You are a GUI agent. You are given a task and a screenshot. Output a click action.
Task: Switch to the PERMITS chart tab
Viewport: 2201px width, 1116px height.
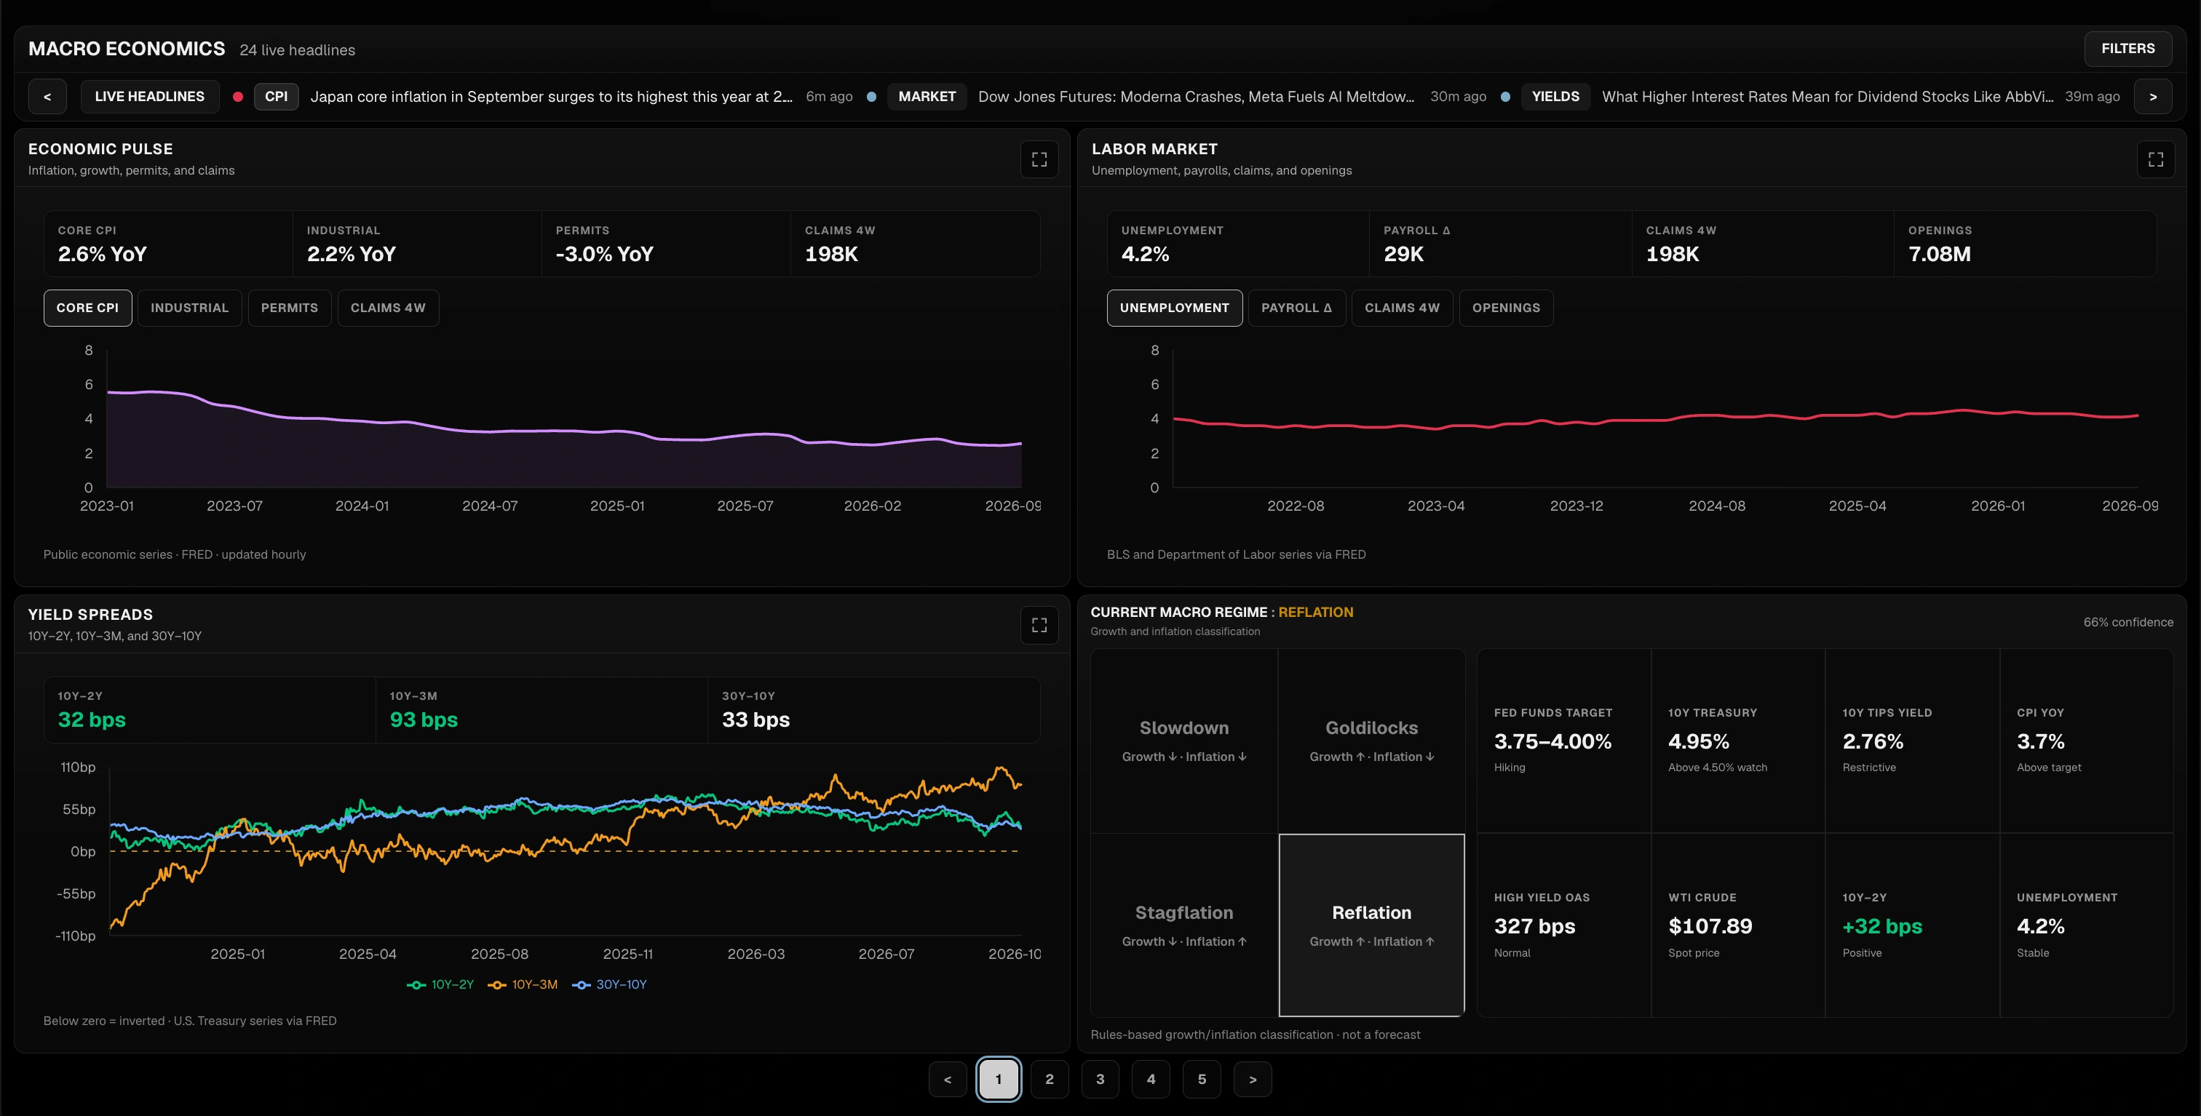(290, 308)
